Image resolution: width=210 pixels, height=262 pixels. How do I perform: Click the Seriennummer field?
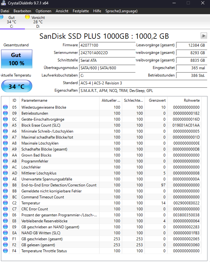107,53
